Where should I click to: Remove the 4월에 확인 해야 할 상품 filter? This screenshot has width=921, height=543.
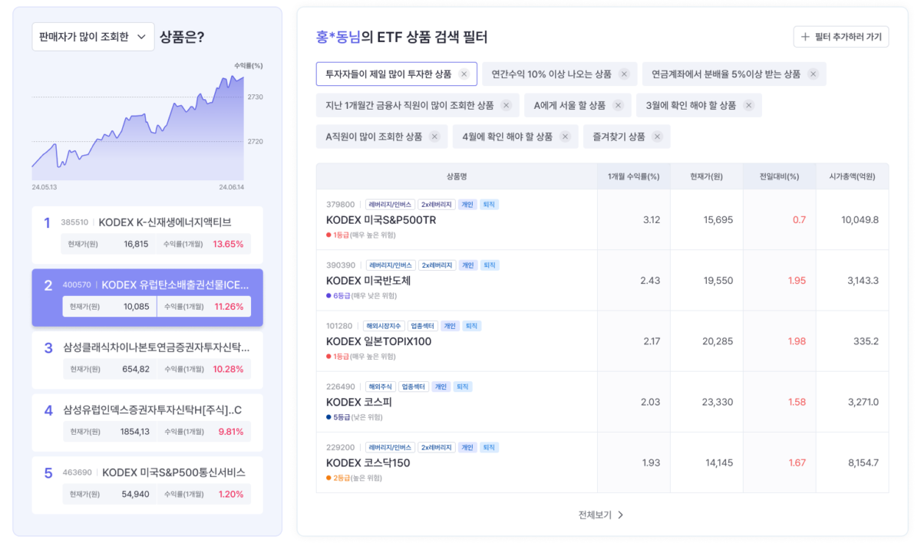[x=565, y=137]
